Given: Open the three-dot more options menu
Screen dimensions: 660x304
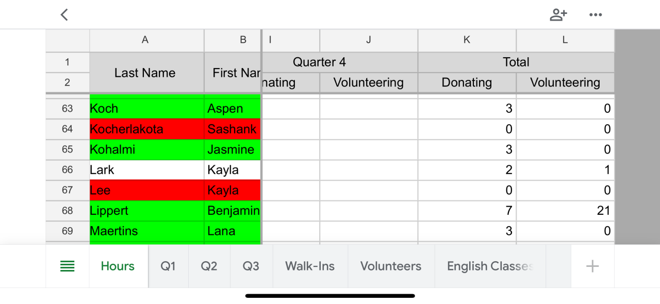Looking at the screenshot, I should (596, 15).
